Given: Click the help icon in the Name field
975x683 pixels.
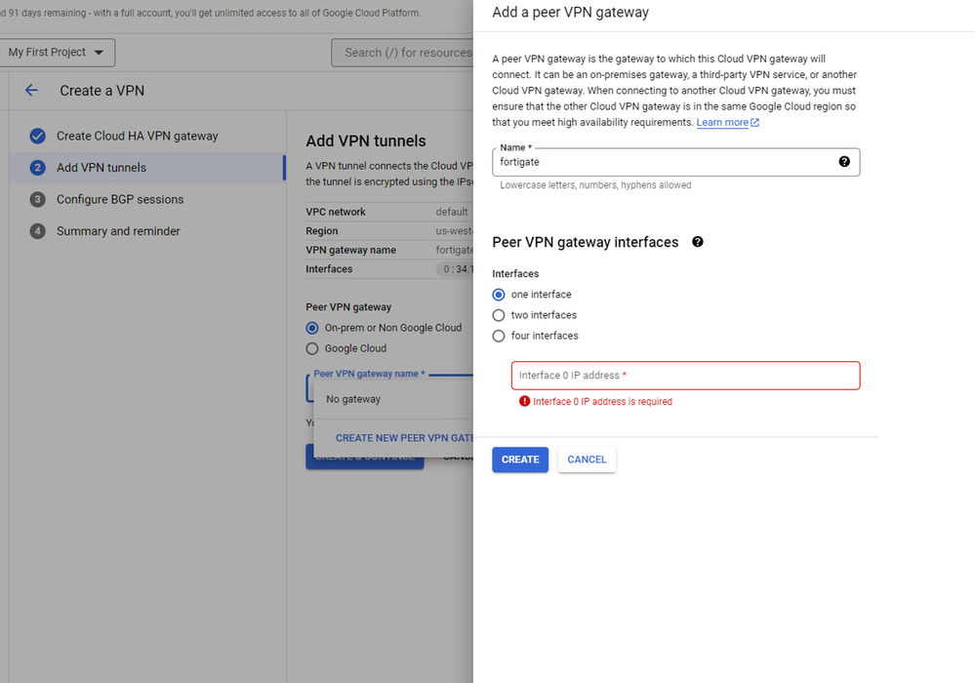Looking at the screenshot, I should click(x=844, y=162).
